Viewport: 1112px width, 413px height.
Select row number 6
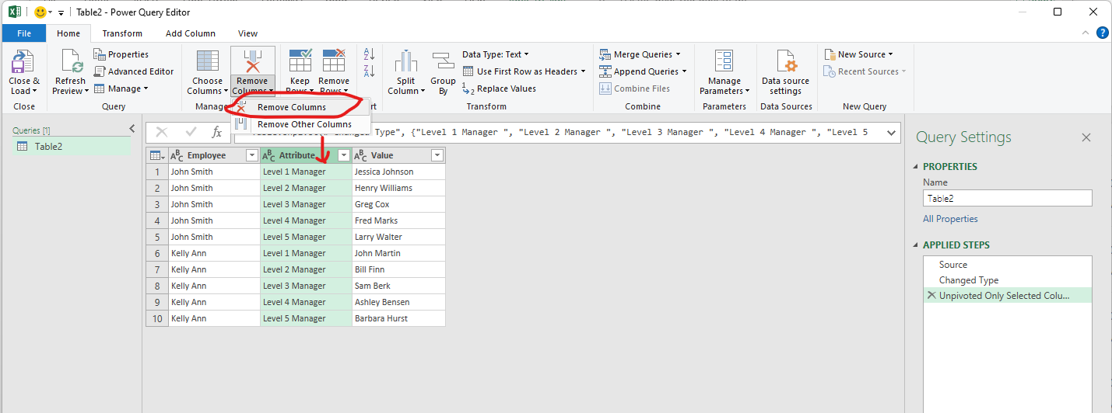point(157,253)
